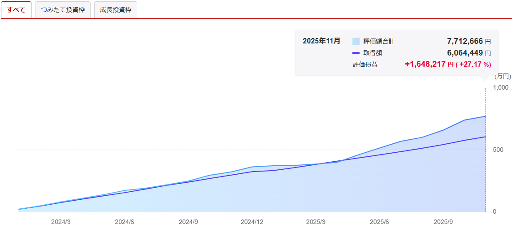Click the light blue 評価額合計 legend swatch
This screenshot has width=512, height=228.
pyautogui.click(x=356, y=41)
